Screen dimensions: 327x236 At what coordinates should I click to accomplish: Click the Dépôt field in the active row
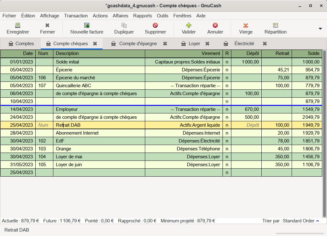coord(246,125)
